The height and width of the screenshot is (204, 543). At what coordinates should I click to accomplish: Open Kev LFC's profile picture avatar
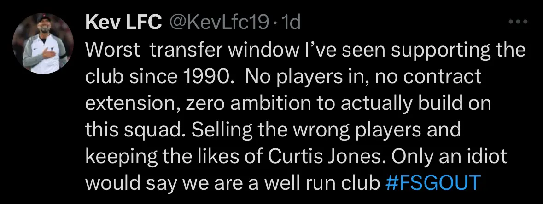[43, 43]
